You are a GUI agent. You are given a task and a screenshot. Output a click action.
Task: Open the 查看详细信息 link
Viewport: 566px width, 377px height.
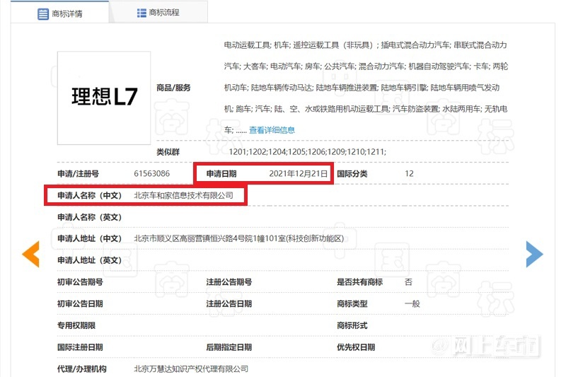(272, 130)
